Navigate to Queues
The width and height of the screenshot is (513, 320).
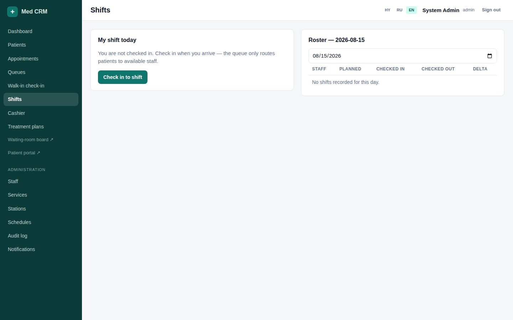[41, 72]
